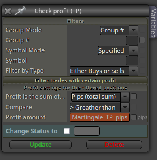Viewport: 157px width, 160px height.
Task: Toggle the checkbox beside Profit amount field
Action: point(134,117)
